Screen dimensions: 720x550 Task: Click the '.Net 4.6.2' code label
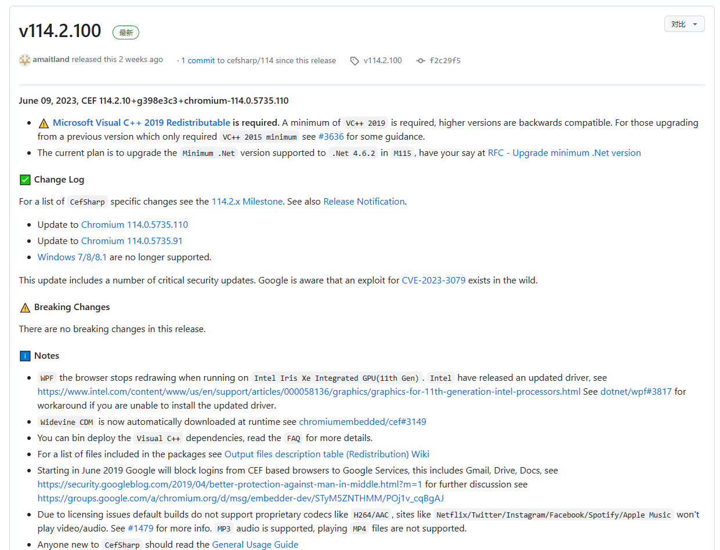coord(353,154)
